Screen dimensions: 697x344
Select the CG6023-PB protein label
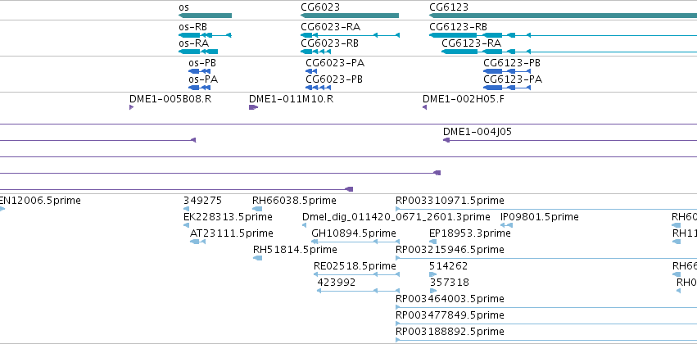coord(334,79)
